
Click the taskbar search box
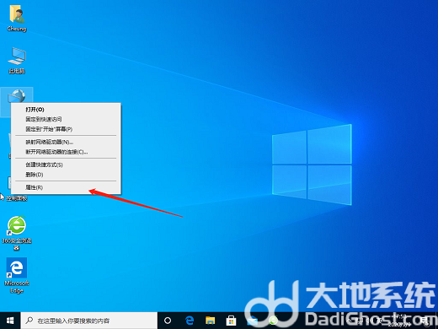(x=89, y=321)
